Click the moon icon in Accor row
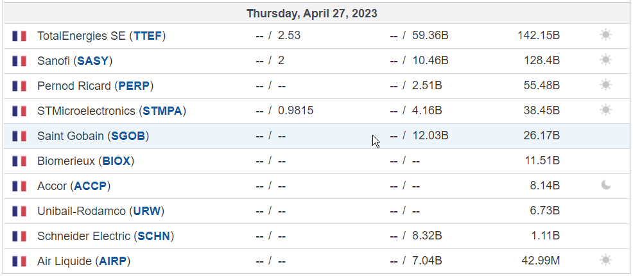 (606, 185)
